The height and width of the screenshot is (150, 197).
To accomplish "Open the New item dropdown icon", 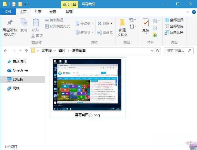I will (133, 20).
